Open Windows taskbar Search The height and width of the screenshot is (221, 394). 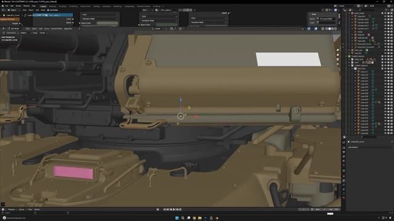click(183, 218)
